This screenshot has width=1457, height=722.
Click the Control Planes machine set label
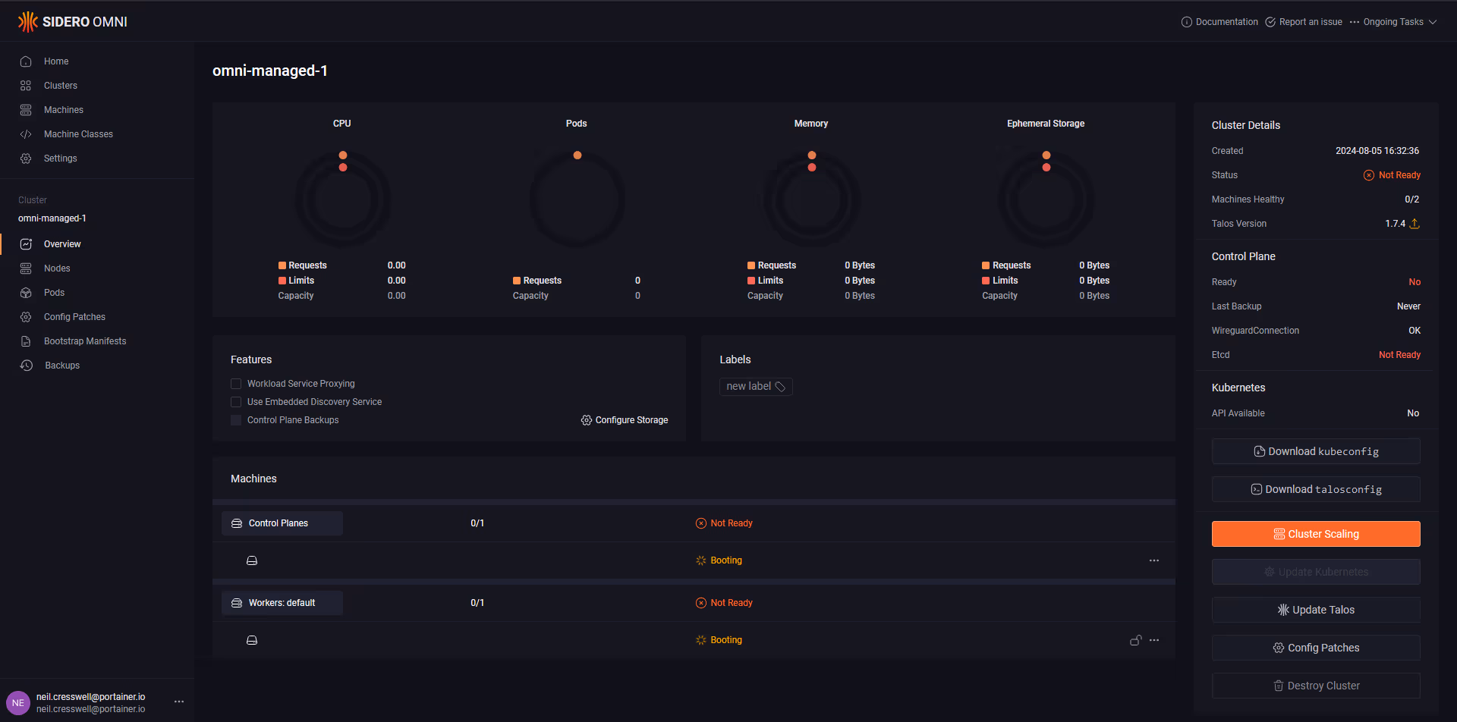point(282,523)
